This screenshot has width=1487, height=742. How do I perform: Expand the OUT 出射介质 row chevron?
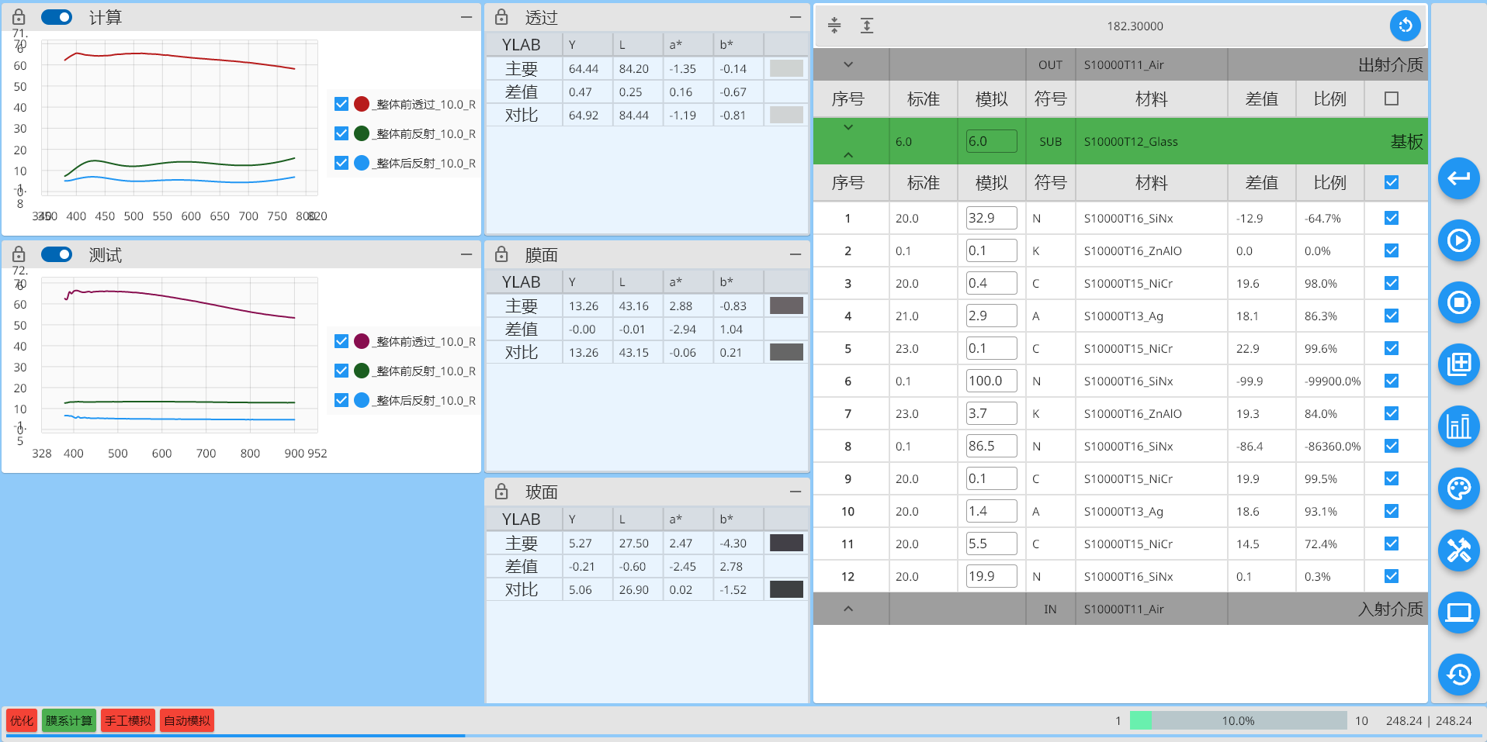849,64
